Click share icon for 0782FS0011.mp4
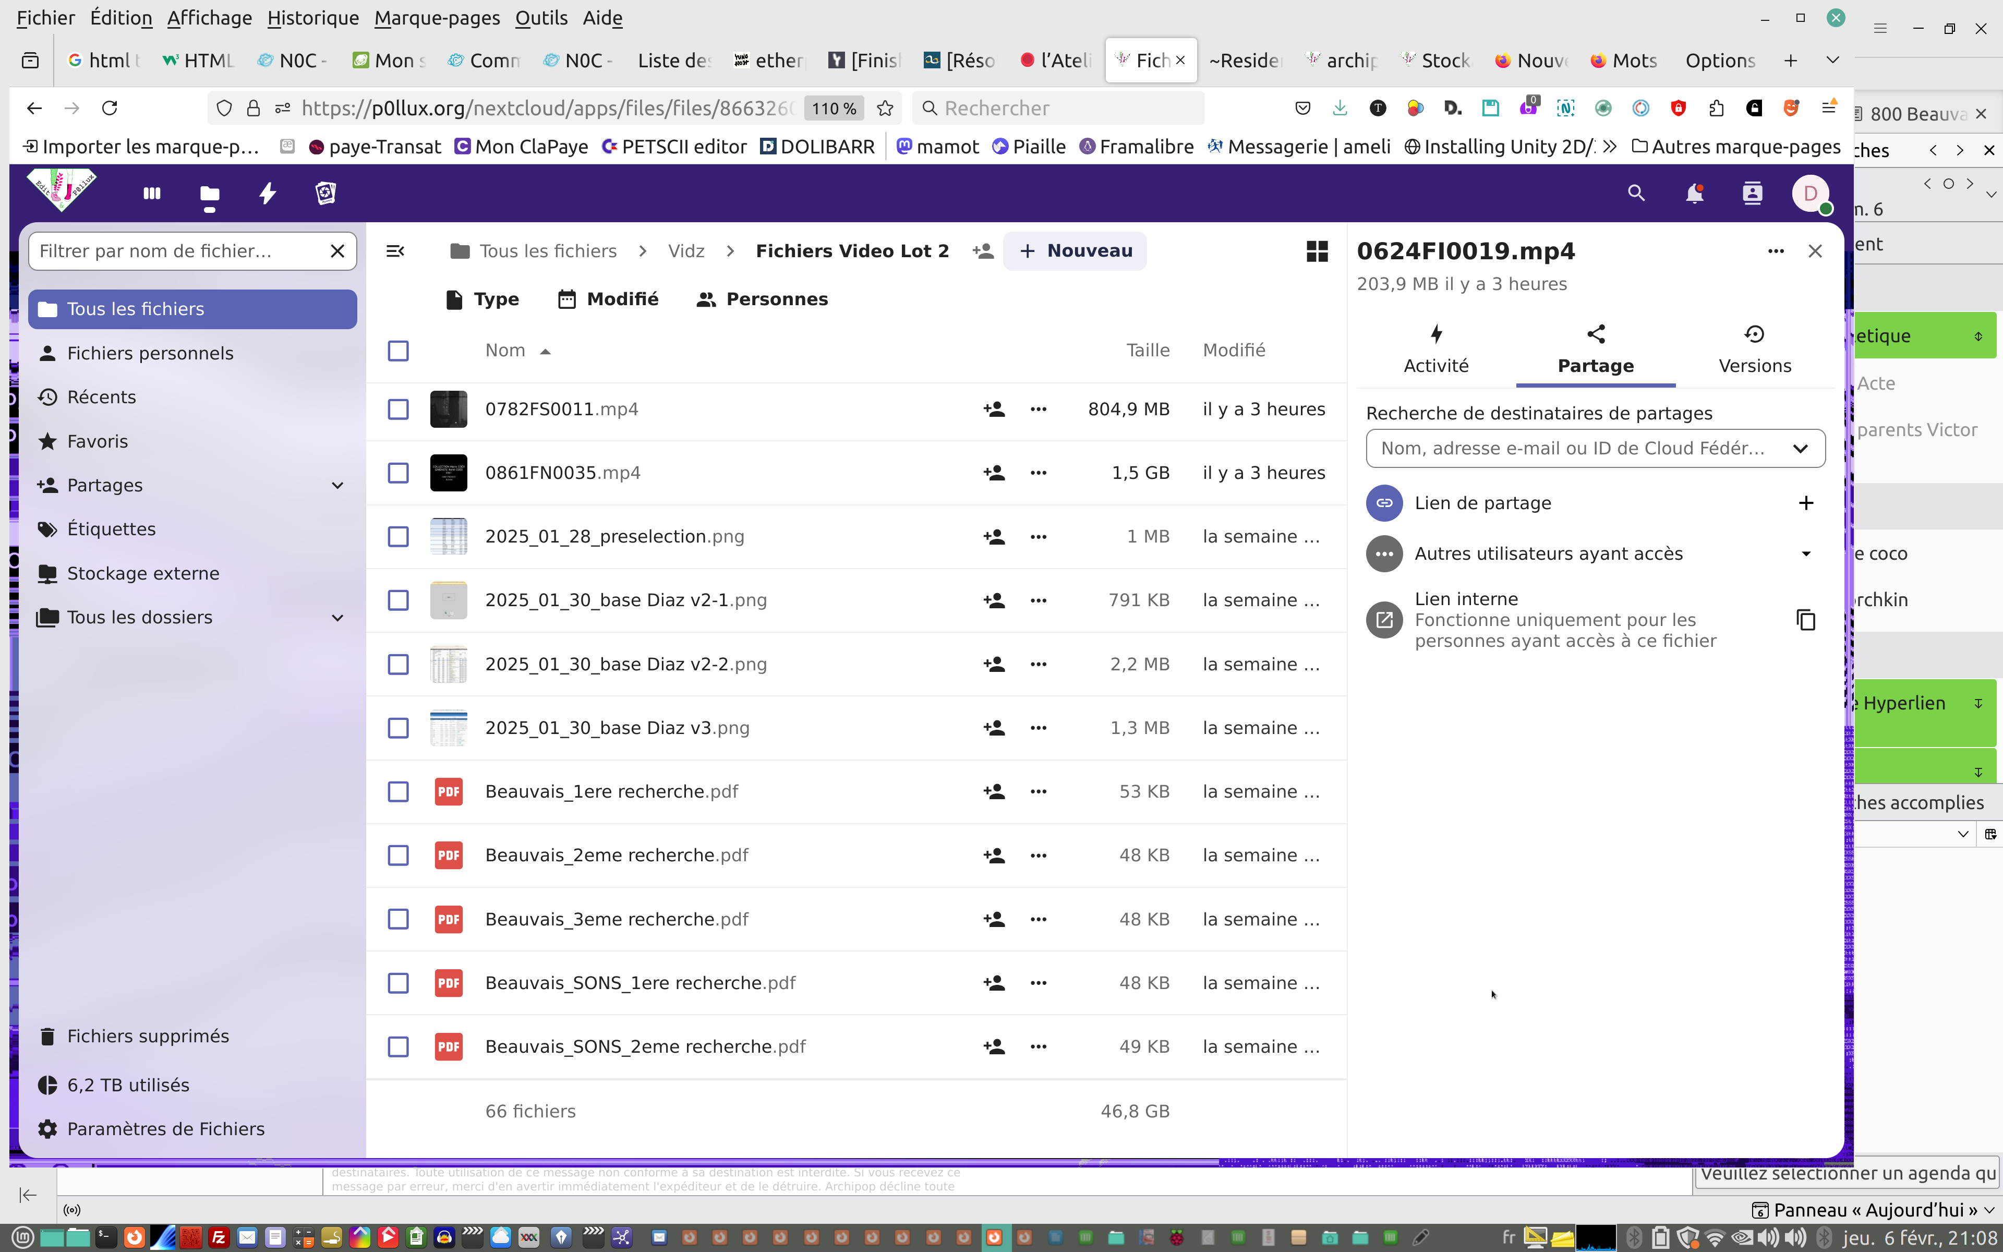This screenshot has height=1252, width=2003. point(993,409)
